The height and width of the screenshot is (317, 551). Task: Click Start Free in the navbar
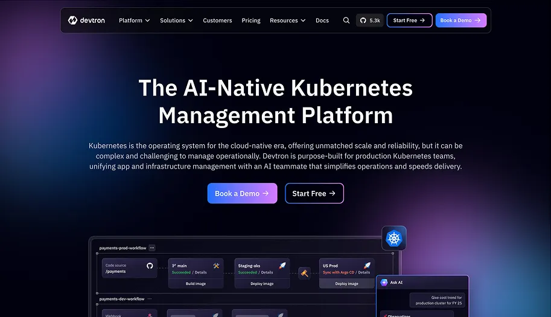point(409,21)
